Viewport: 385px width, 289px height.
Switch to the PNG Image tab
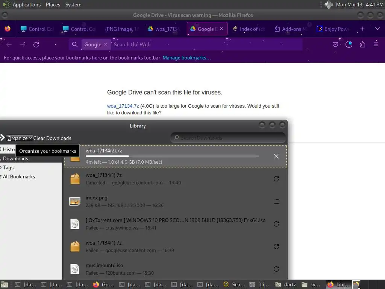[x=121, y=29]
